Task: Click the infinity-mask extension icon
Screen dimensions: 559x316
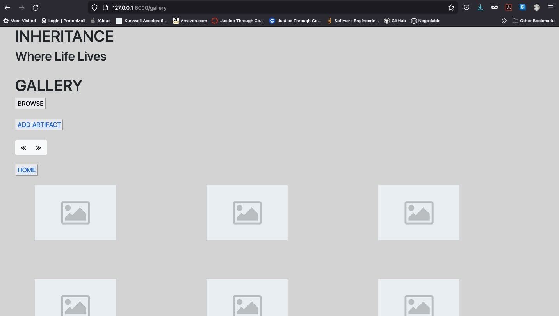Action: 495,7
